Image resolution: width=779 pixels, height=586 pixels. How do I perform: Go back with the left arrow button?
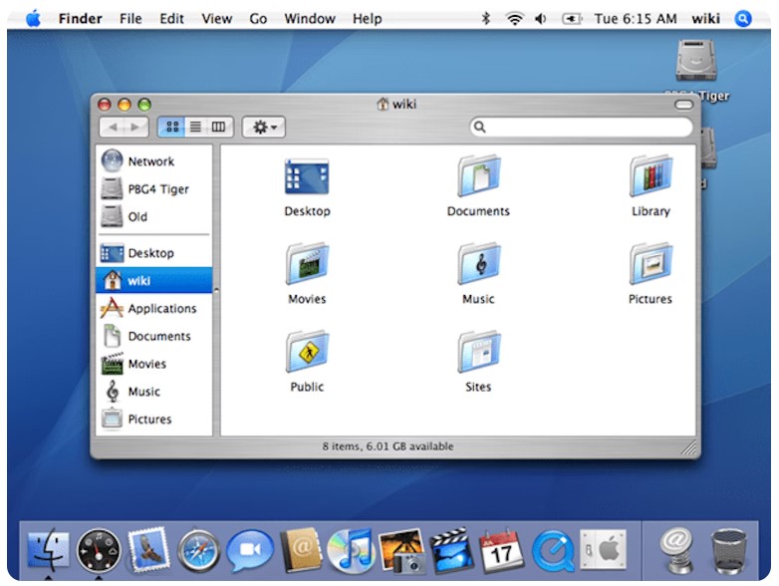pos(113,128)
